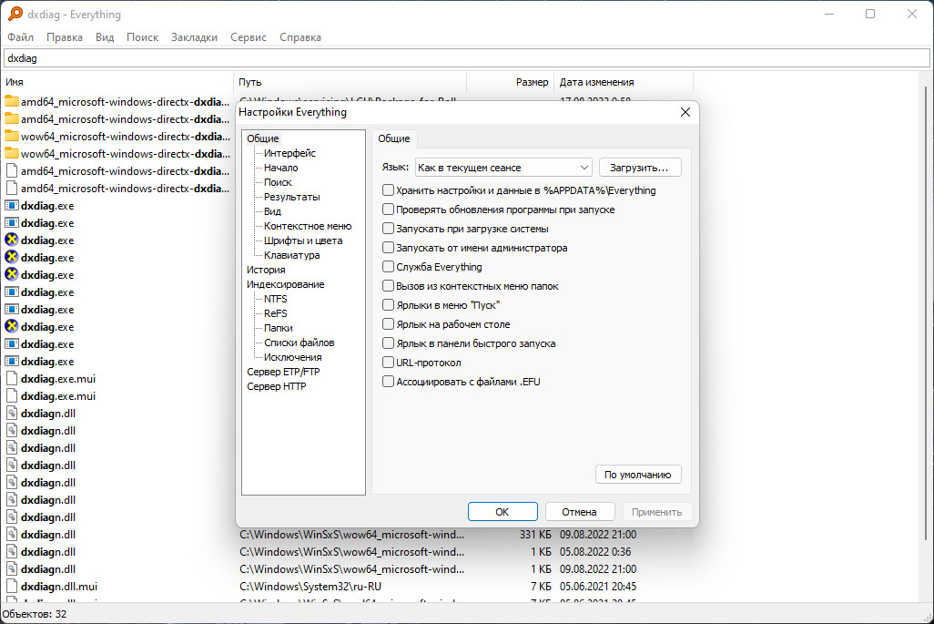Select Шрифты и цвета in settings tree
Viewport: 934px width, 624px height.
pos(303,240)
